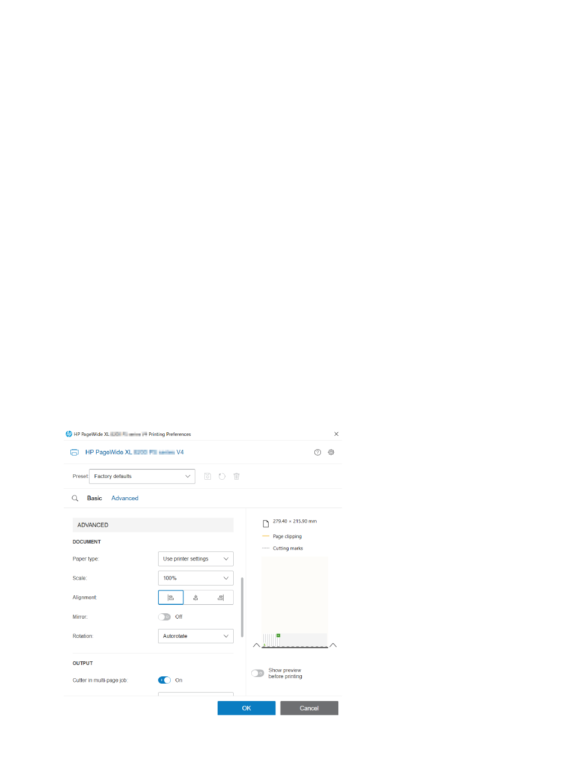Click the Cutter in multi-page job label

click(x=100, y=681)
